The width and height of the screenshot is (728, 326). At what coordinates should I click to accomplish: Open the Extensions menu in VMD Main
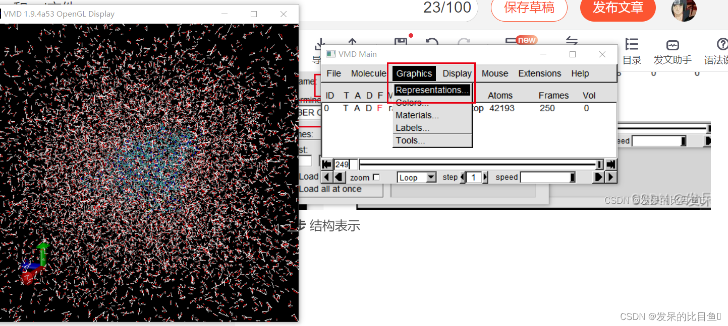pos(540,73)
